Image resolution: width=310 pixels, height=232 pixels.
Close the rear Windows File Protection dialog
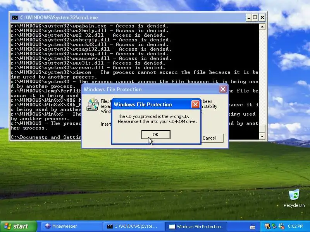click(x=223, y=89)
